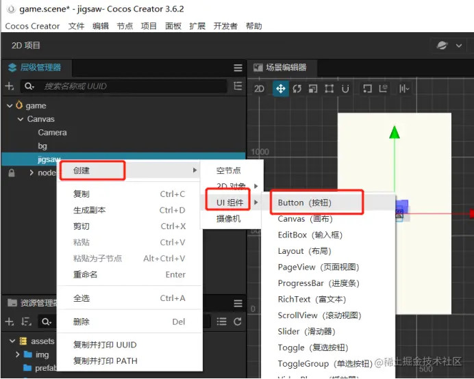Open the 项目 menu
Image resolution: width=474 pixels, height=379 pixels.
click(149, 26)
